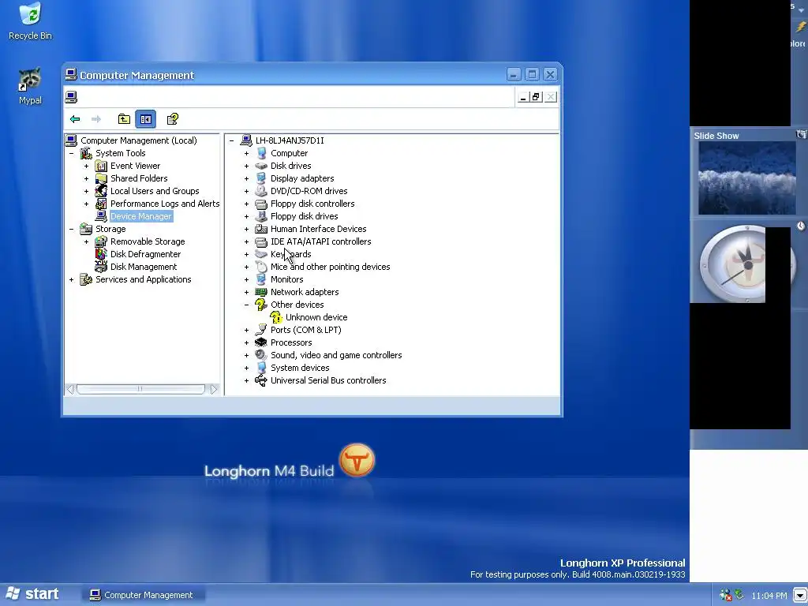Click the sidebar options arrow at the tray
The image size is (808, 606).
click(x=800, y=596)
